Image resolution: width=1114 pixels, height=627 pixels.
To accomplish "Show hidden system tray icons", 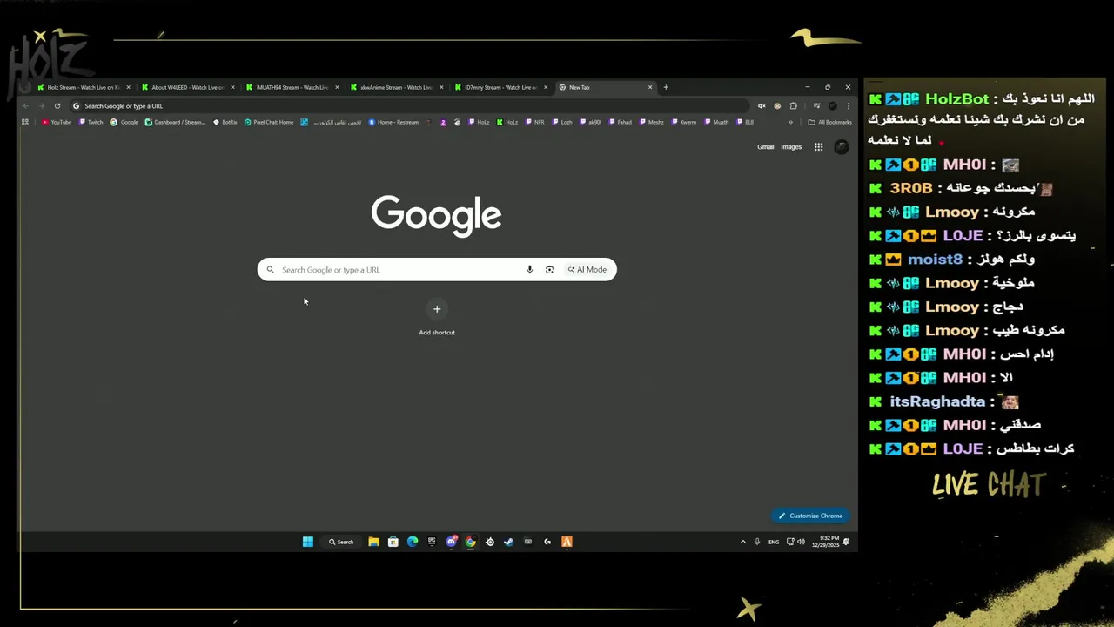I will pyautogui.click(x=742, y=542).
